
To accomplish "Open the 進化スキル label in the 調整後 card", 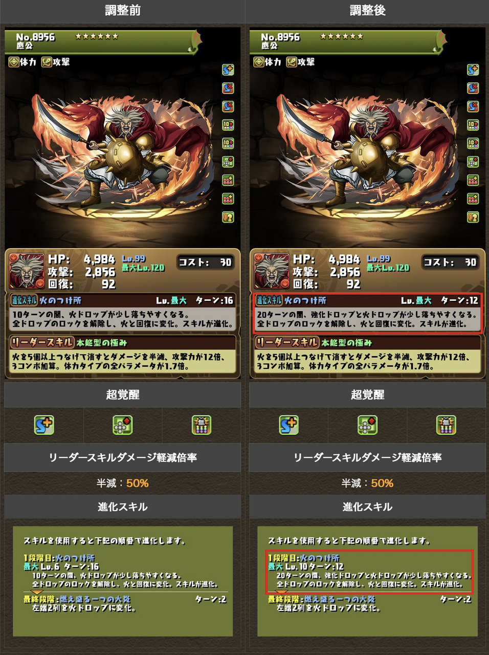I will click(269, 300).
